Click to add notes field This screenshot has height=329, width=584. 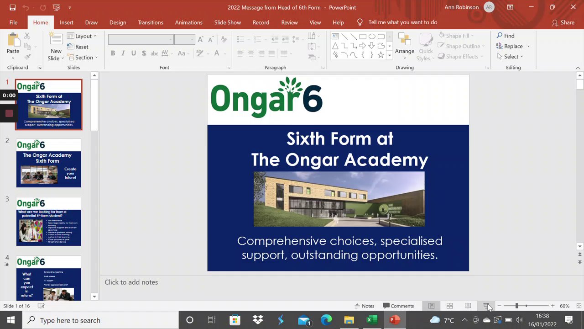tap(338, 282)
